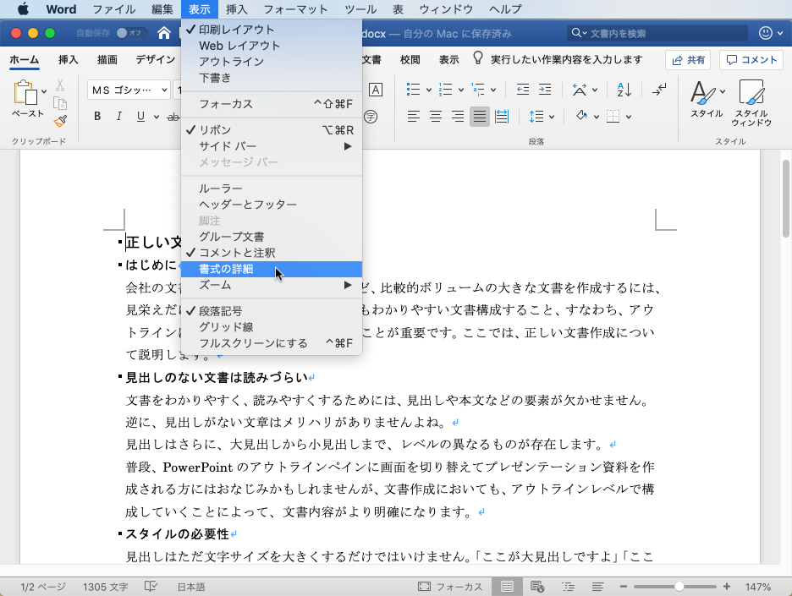Screen dimensions: 792x596
Task: Open the Styles gallery icon
Action: coord(703,92)
